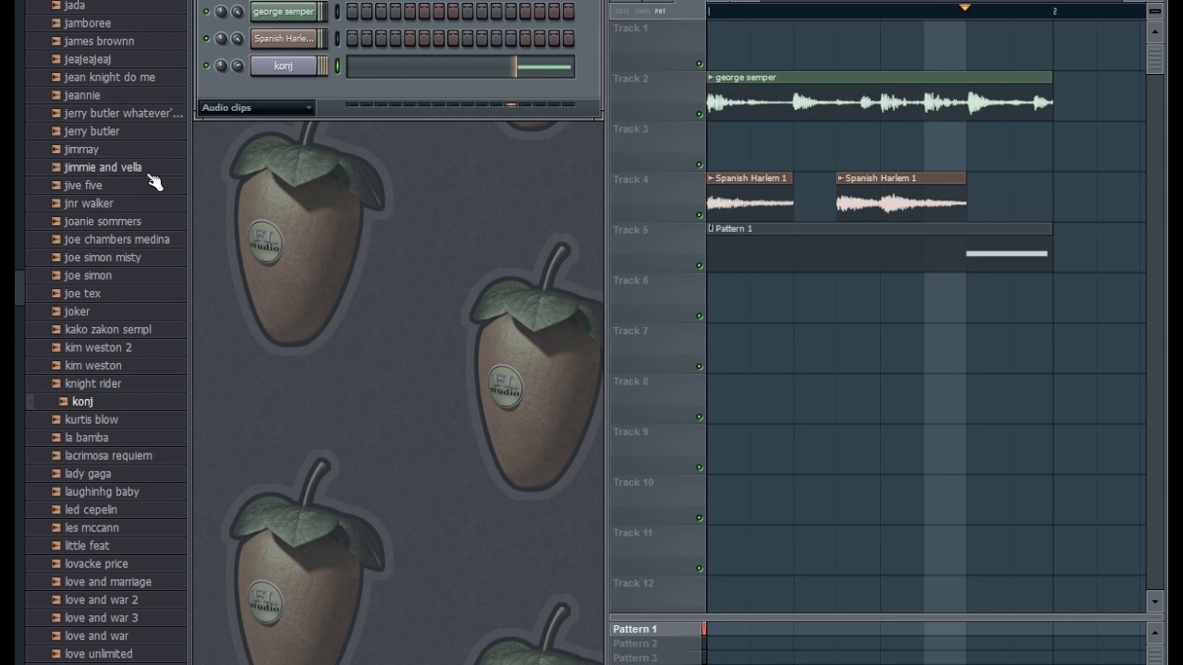Click playlist vertical scrollbar handle

click(x=1154, y=58)
